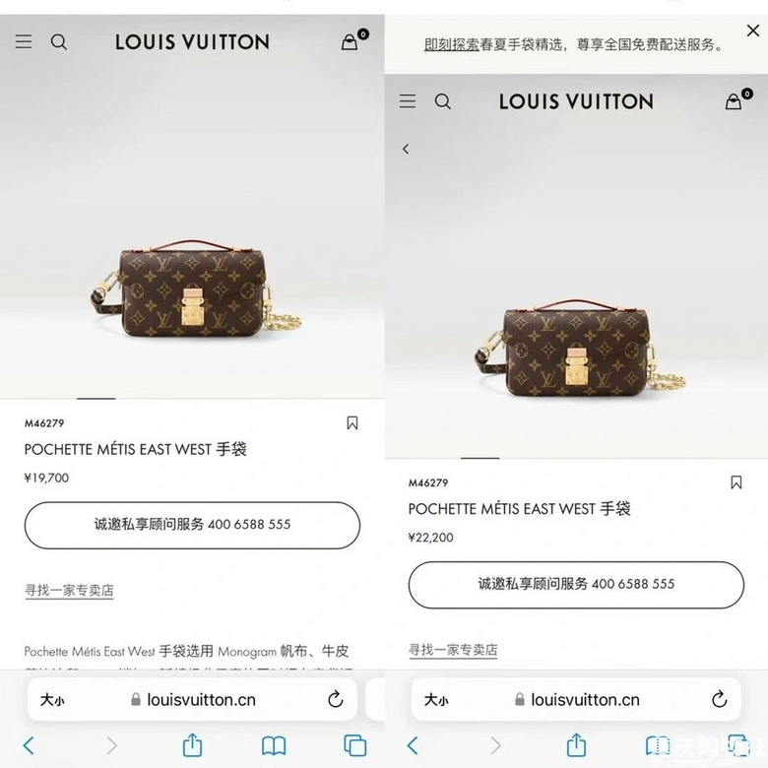Click right 诚邀私享顾问服务 400 6588 555 button
768x768 pixels.
click(x=576, y=585)
